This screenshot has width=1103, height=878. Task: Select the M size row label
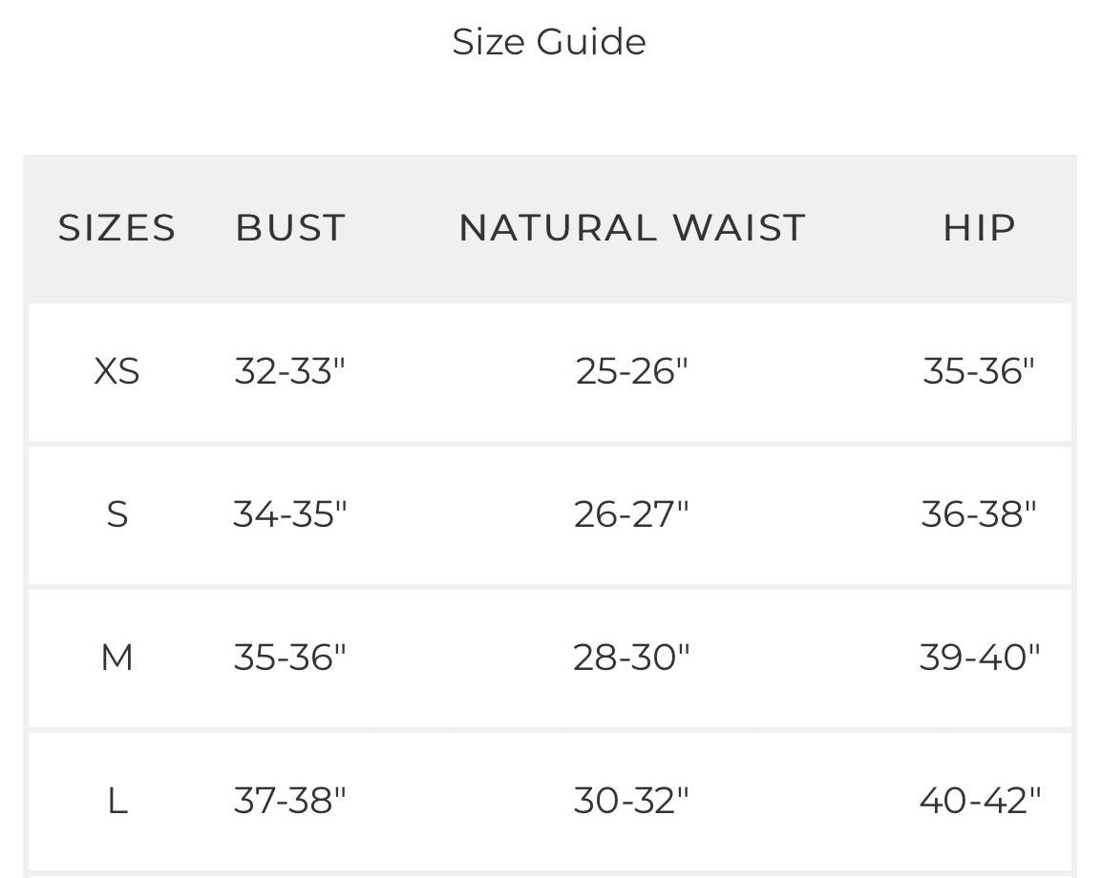[x=117, y=658]
